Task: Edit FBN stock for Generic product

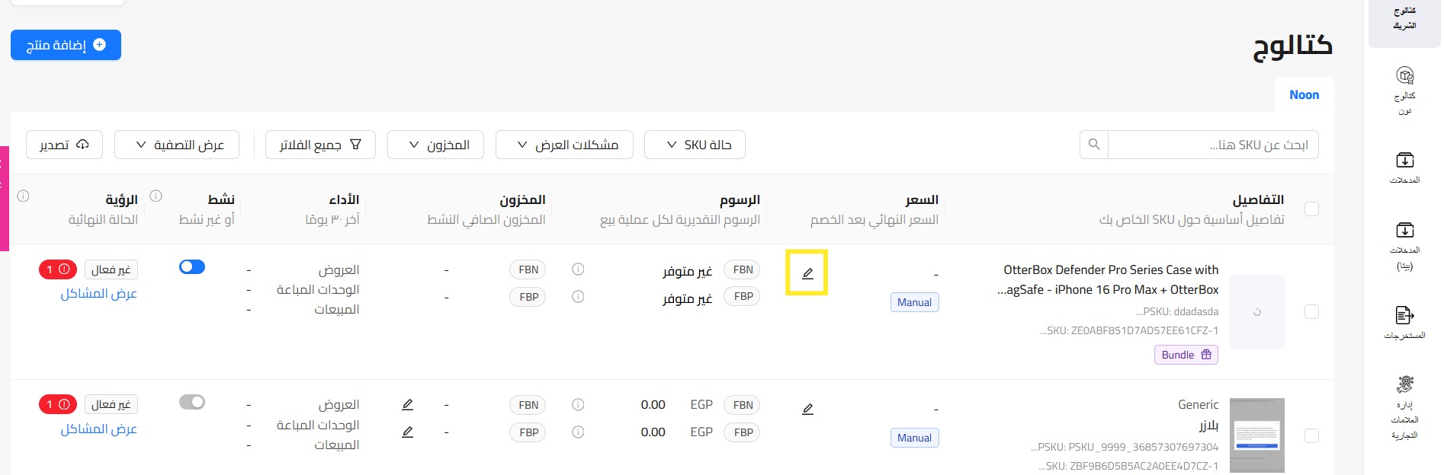Action: point(408,405)
